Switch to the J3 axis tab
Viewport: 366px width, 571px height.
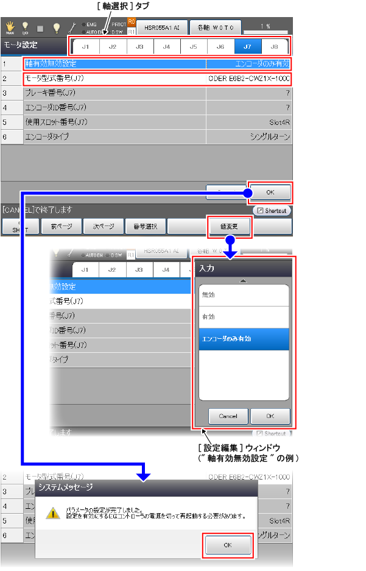[x=139, y=46]
